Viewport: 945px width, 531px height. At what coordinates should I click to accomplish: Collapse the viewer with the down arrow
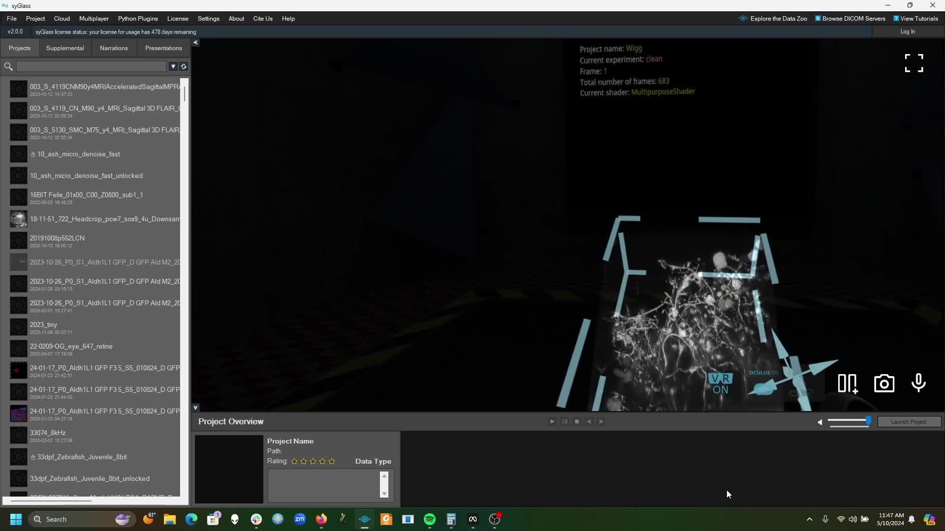point(195,408)
